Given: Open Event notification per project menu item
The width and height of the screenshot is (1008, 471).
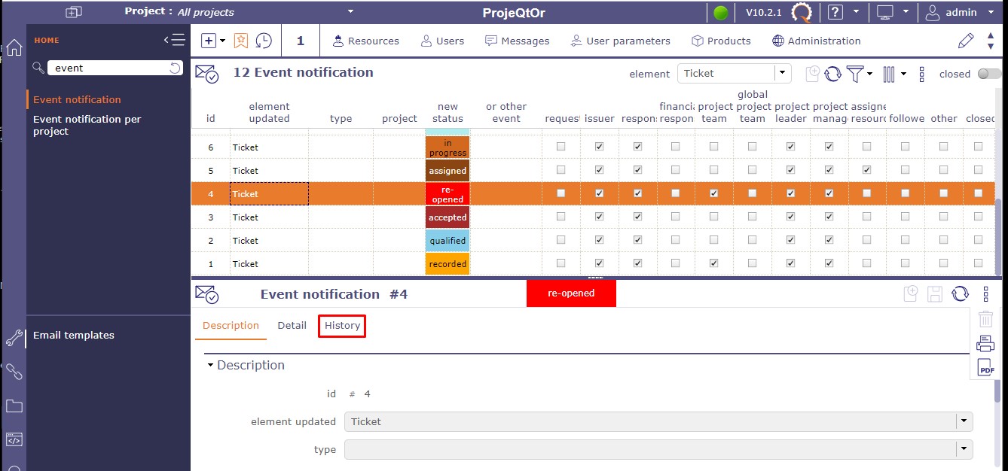Looking at the screenshot, I should point(87,125).
